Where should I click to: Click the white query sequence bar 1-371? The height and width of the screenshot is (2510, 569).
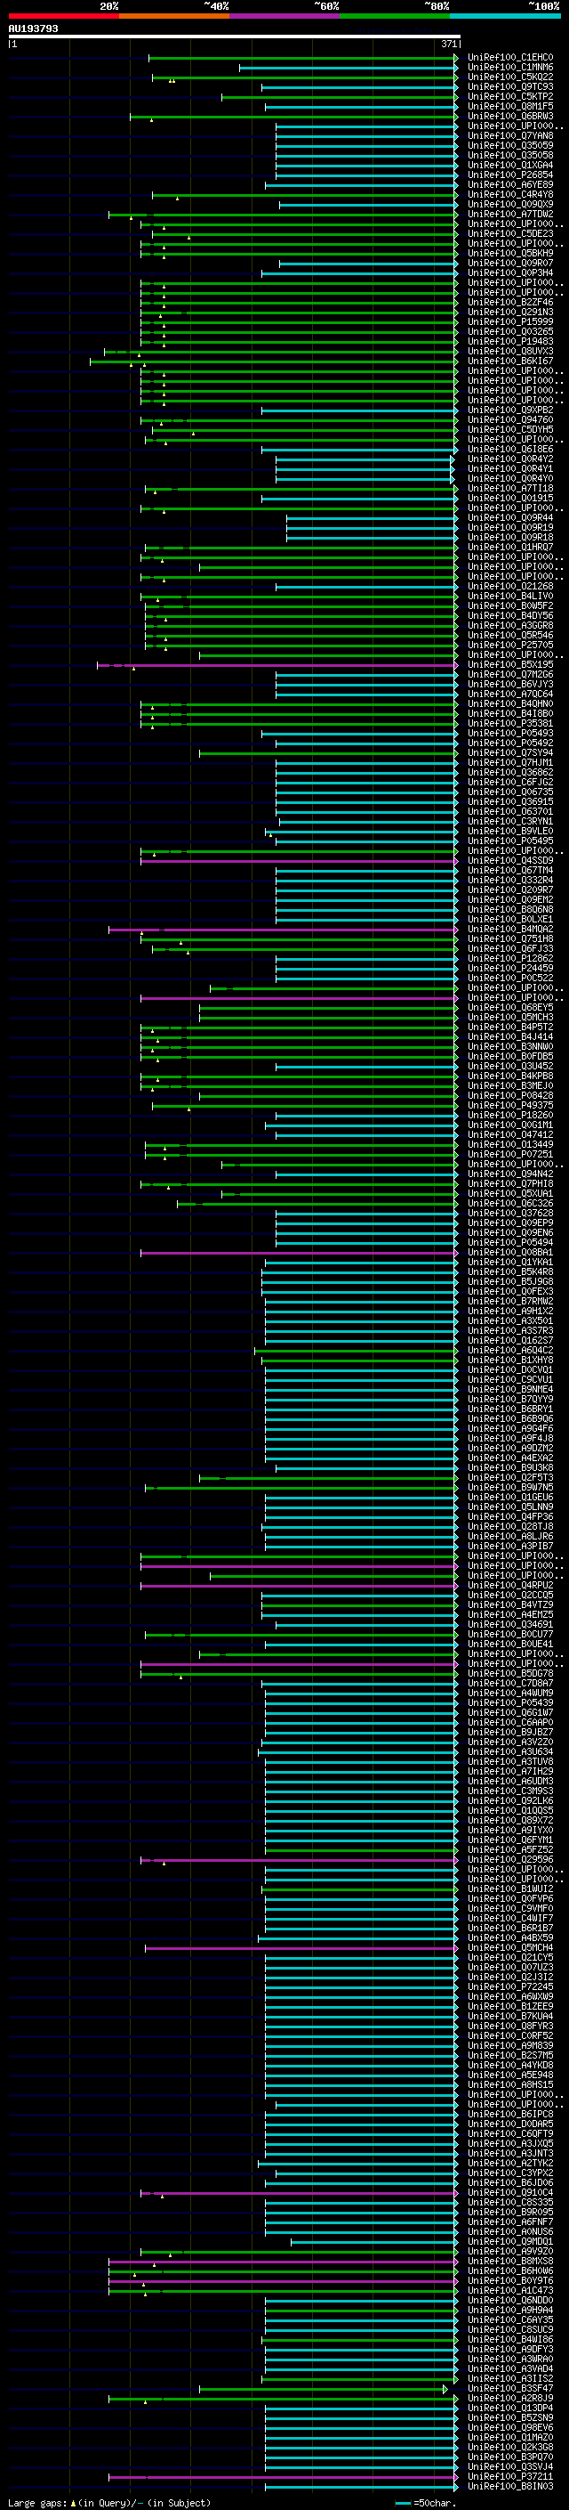tap(234, 36)
